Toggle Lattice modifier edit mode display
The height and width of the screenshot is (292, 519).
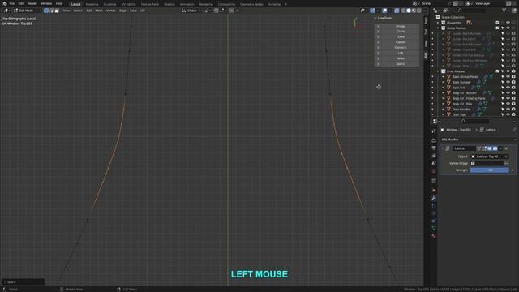pos(484,148)
